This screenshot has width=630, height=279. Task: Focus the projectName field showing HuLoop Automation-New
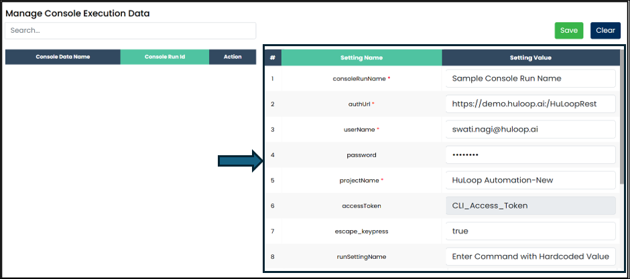point(529,180)
